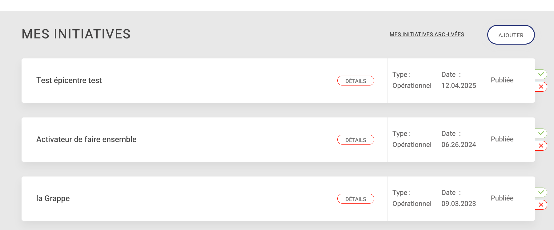Open Détails for Test épicentre test

point(355,81)
